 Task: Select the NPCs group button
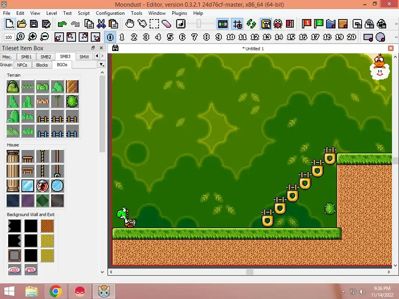(22, 65)
